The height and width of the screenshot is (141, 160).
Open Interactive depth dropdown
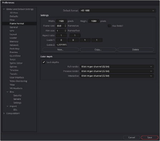pyautogui.click(x=117, y=76)
